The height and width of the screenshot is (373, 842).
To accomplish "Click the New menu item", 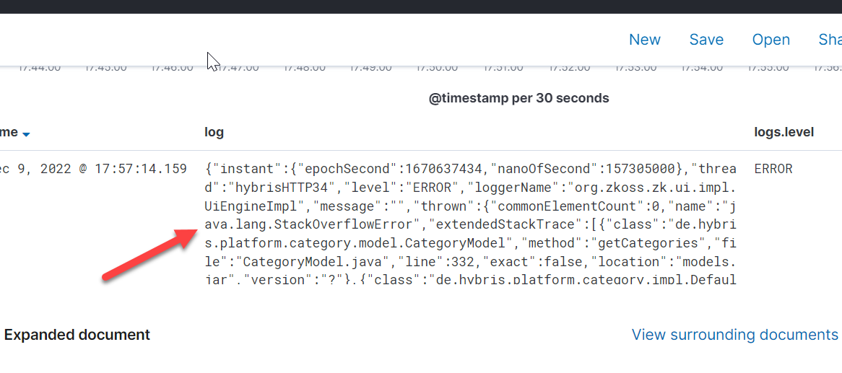I will [644, 40].
